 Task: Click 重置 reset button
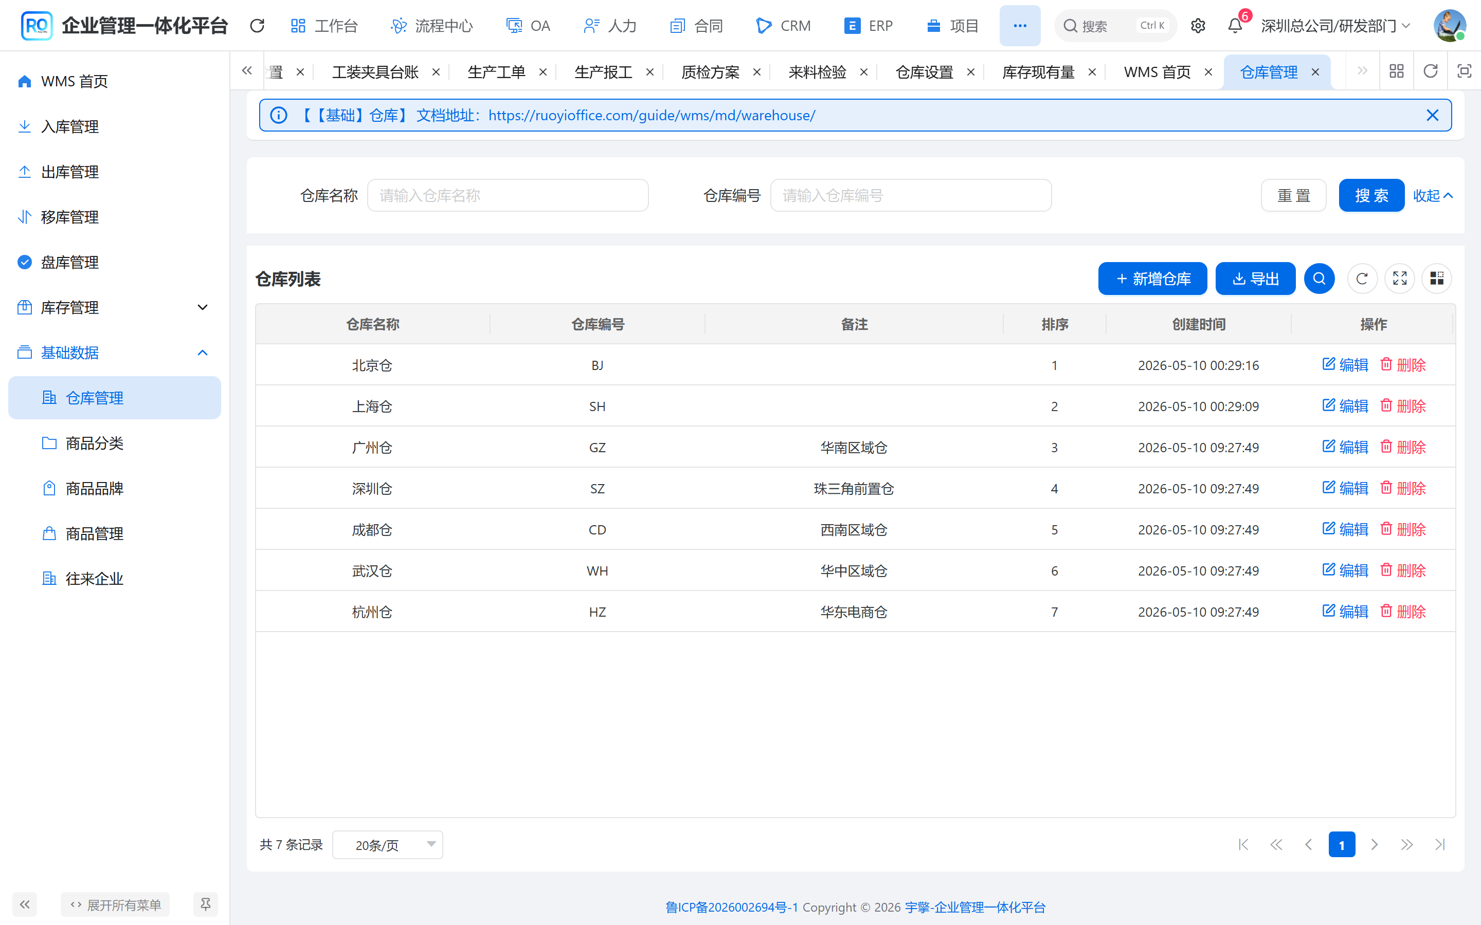tap(1293, 195)
